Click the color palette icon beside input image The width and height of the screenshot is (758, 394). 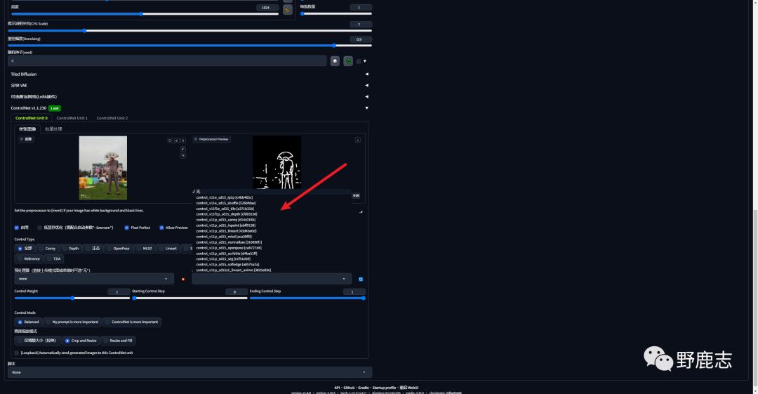tap(183, 156)
